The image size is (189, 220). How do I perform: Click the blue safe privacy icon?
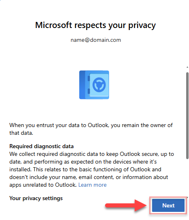[94, 85]
